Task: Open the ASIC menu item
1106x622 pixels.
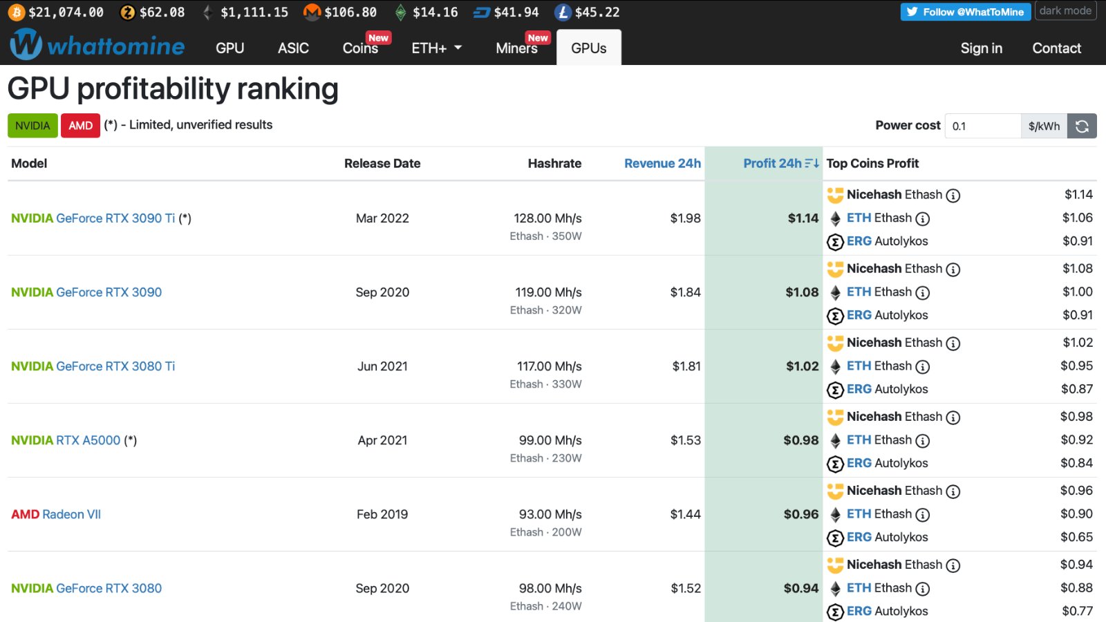Action: tap(293, 48)
